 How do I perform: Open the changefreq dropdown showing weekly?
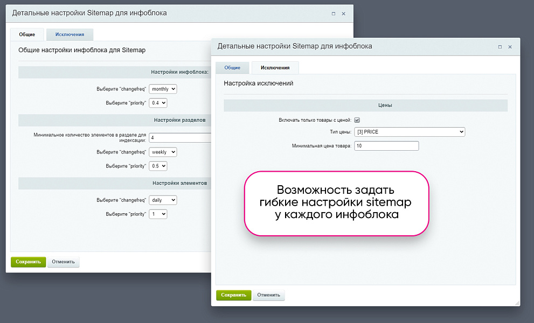click(163, 152)
